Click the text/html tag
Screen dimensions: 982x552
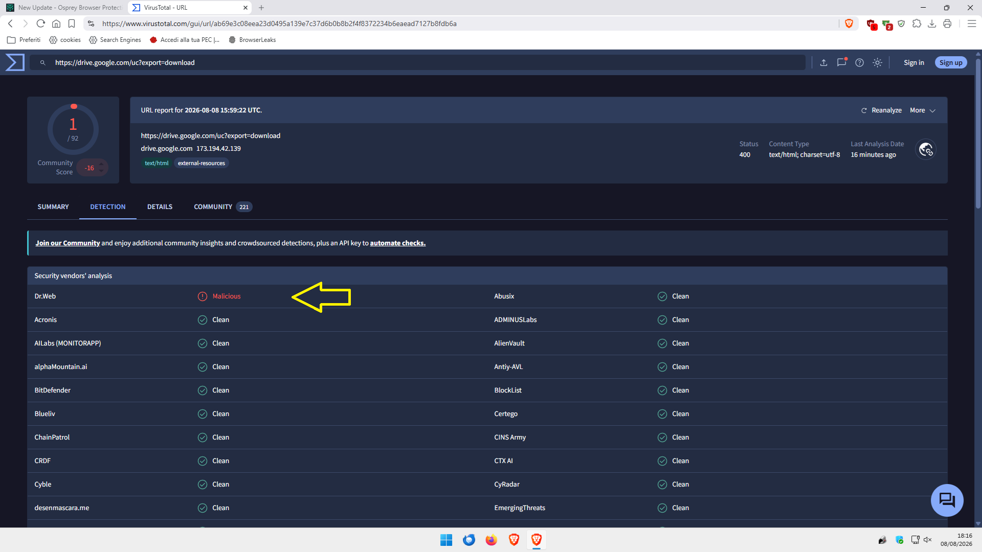coord(157,163)
